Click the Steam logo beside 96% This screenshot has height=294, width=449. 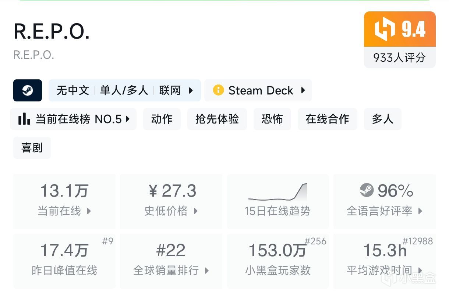pos(367,190)
